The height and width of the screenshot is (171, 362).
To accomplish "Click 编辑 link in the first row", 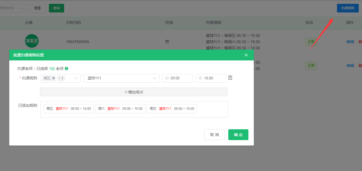I will (350, 42).
